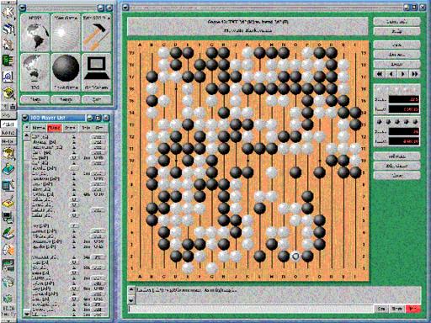Click the globe icon showing the Americas
Screen dimensions: 431x323
[x=35, y=33]
